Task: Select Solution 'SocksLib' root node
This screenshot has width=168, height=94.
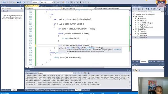Action: (x=145, y=15)
